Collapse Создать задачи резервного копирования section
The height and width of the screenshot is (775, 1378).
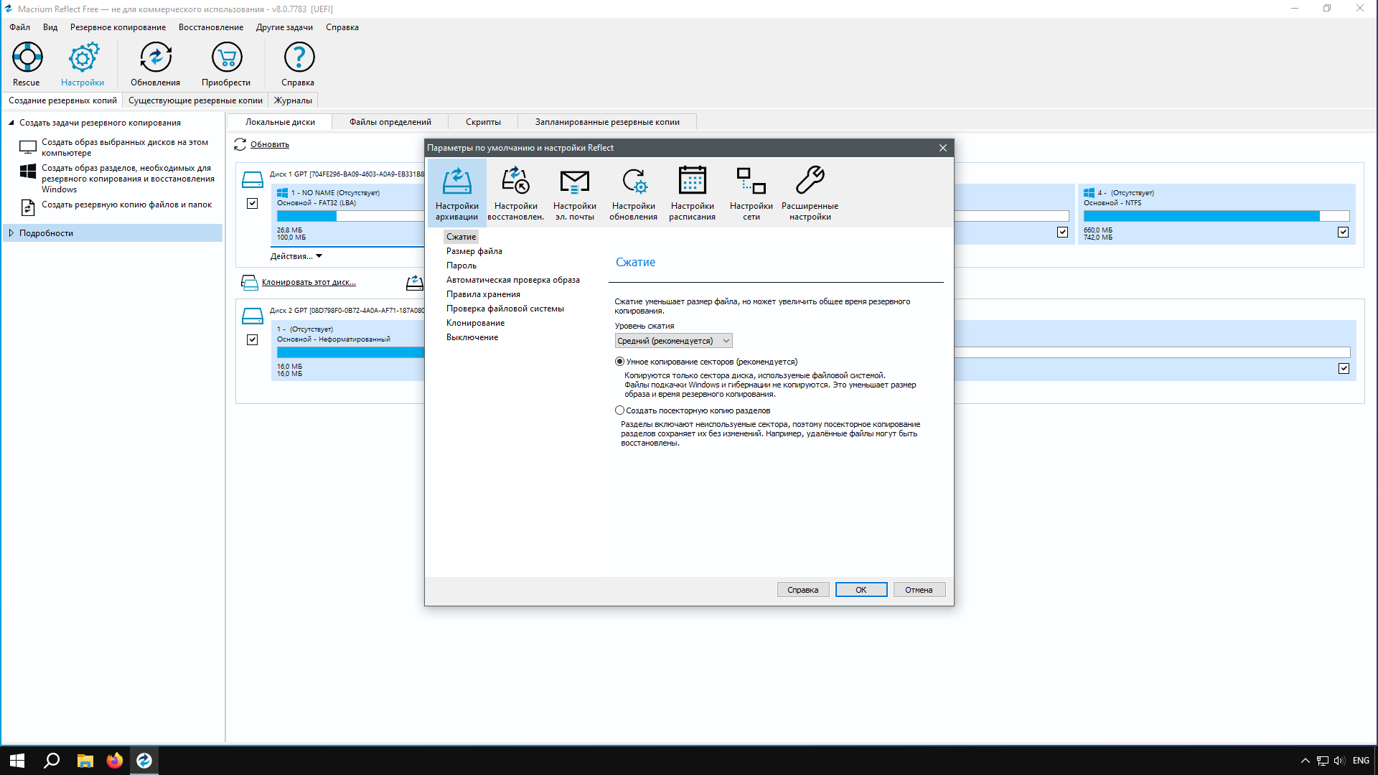pyautogui.click(x=11, y=123)
